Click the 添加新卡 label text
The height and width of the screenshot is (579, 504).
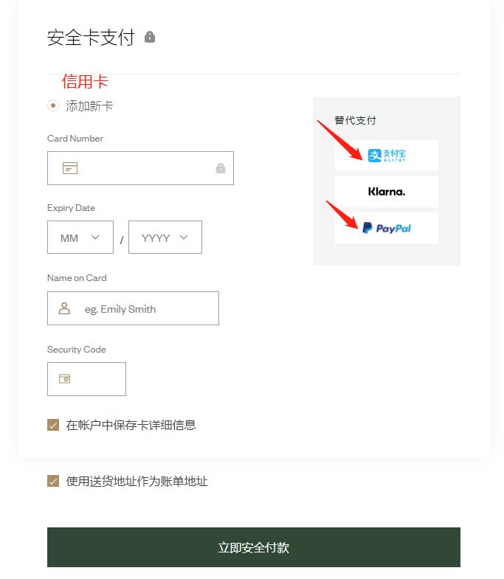(x=89, y=106)
